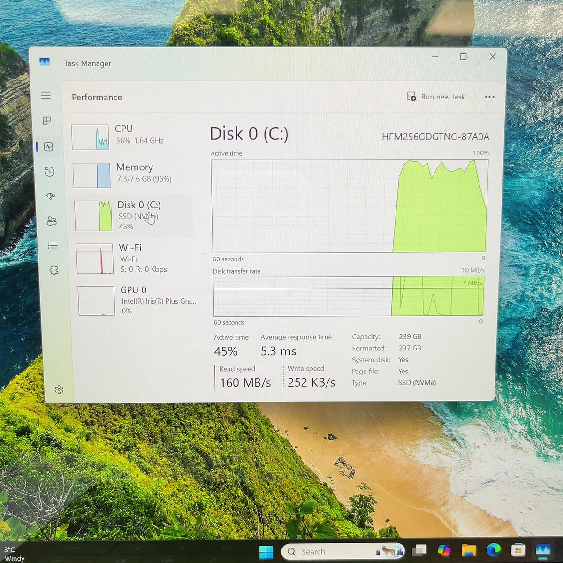The width and height of the screenshot is (563, 563).
Task: Click the Disk active time graph
Action: 350,206
